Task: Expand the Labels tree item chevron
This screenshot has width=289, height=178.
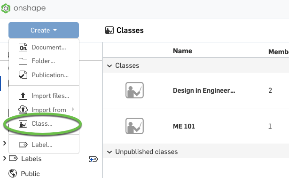Action: pyautogui.click(x=5, y=158)
